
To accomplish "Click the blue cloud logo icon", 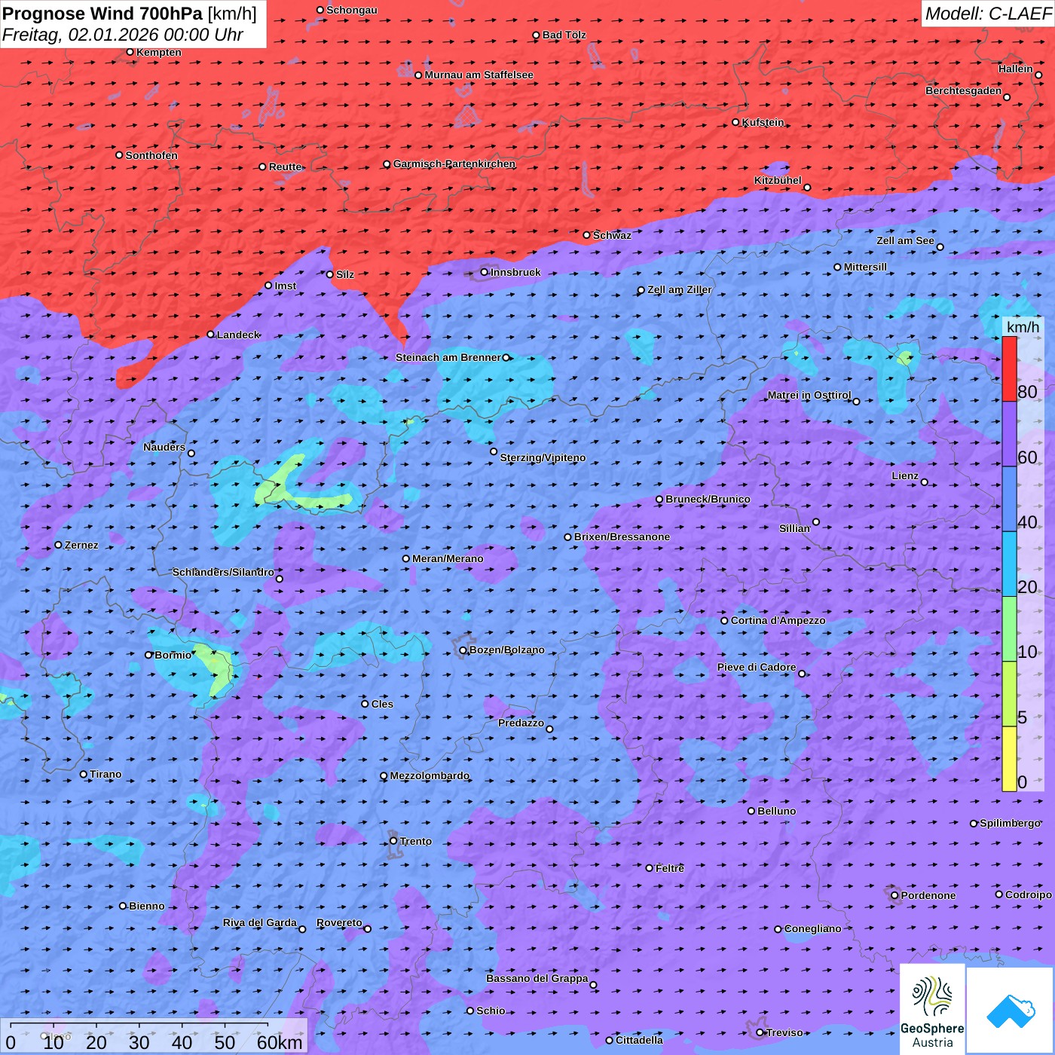I will pos(1010,1011).
